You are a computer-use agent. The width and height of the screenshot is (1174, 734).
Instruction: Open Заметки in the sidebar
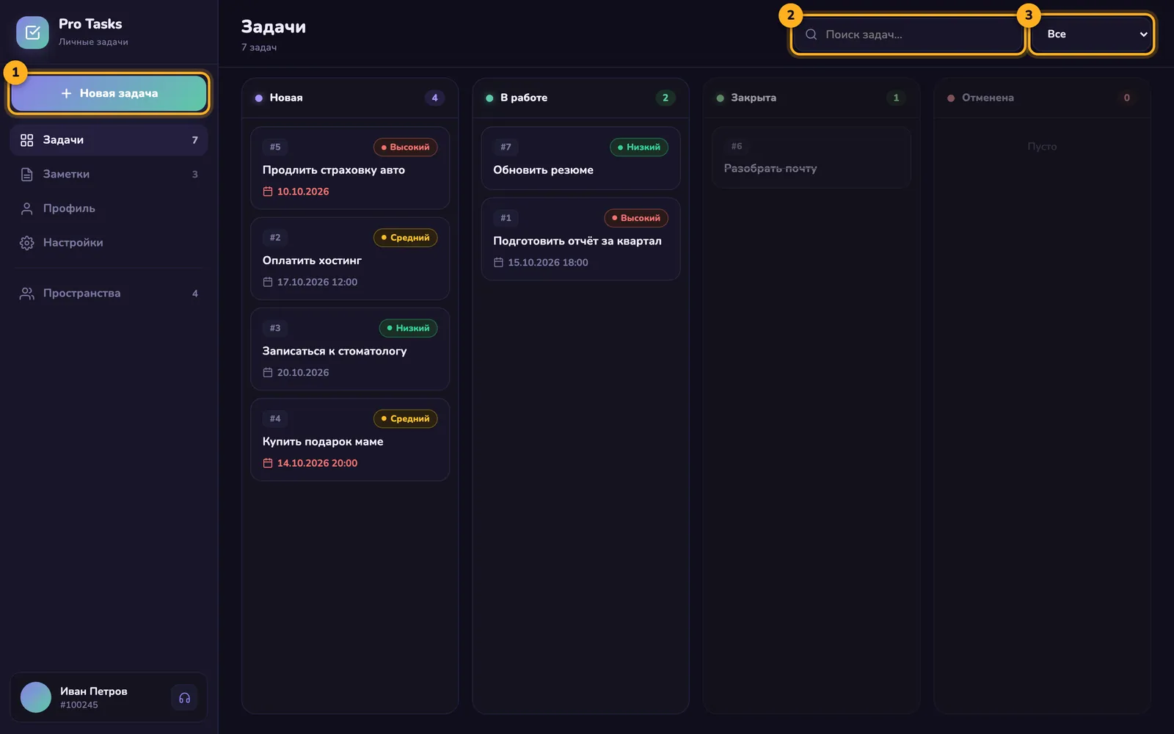pos(109,174)
